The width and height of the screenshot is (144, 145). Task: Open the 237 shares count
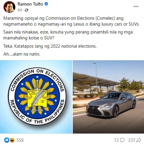pyautogui.click(x=132, y=140)
